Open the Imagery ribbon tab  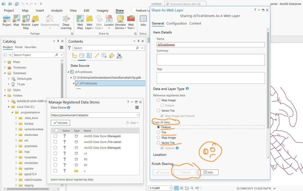(103, 10)
